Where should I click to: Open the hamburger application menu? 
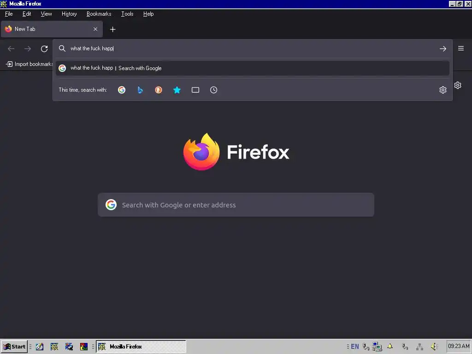(461, 48)
